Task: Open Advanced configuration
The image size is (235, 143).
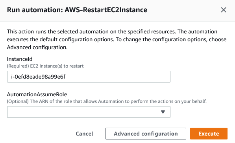Action: (x=146, y=134)
